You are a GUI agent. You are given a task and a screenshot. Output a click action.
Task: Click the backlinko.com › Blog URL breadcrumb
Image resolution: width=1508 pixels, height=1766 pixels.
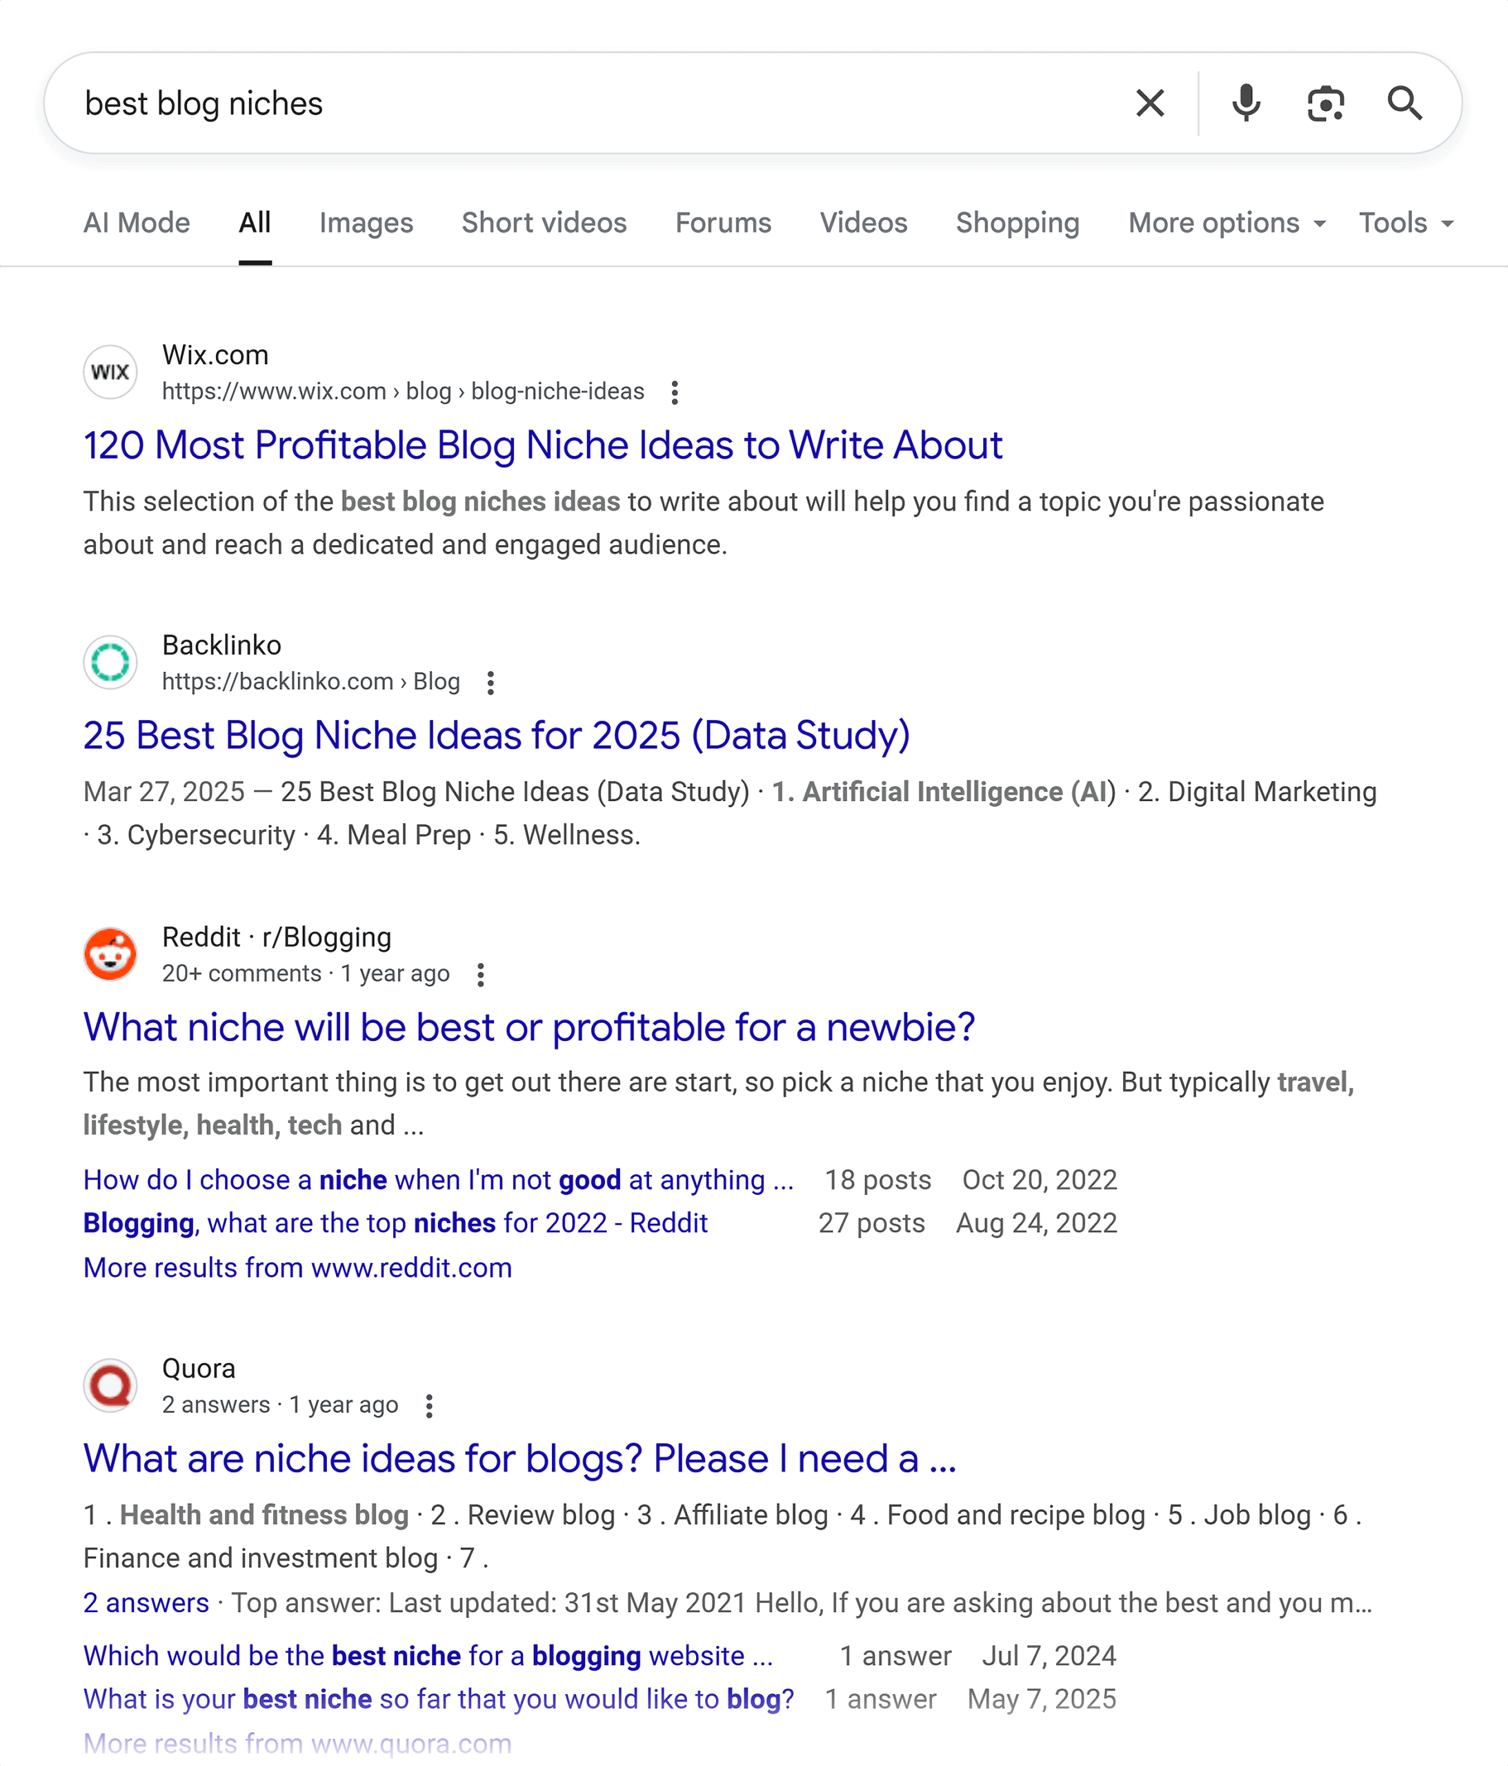pos(310,682)
